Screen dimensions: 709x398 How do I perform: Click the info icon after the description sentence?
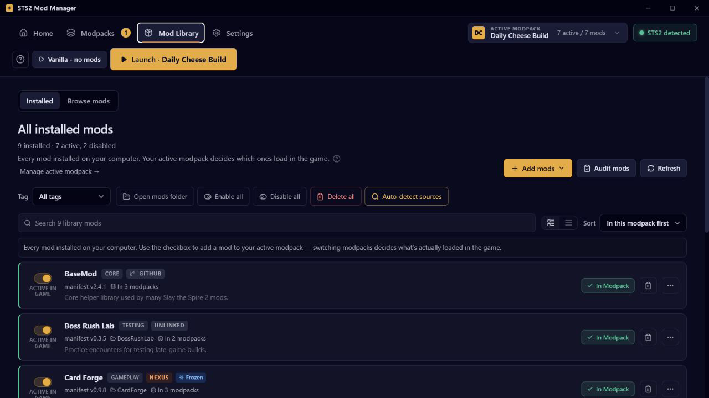click(x=336, y=159)
